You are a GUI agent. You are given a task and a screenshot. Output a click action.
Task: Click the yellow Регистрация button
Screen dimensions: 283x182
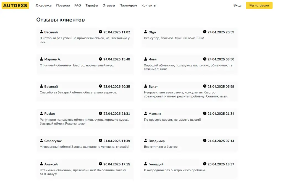coord(259,6)
